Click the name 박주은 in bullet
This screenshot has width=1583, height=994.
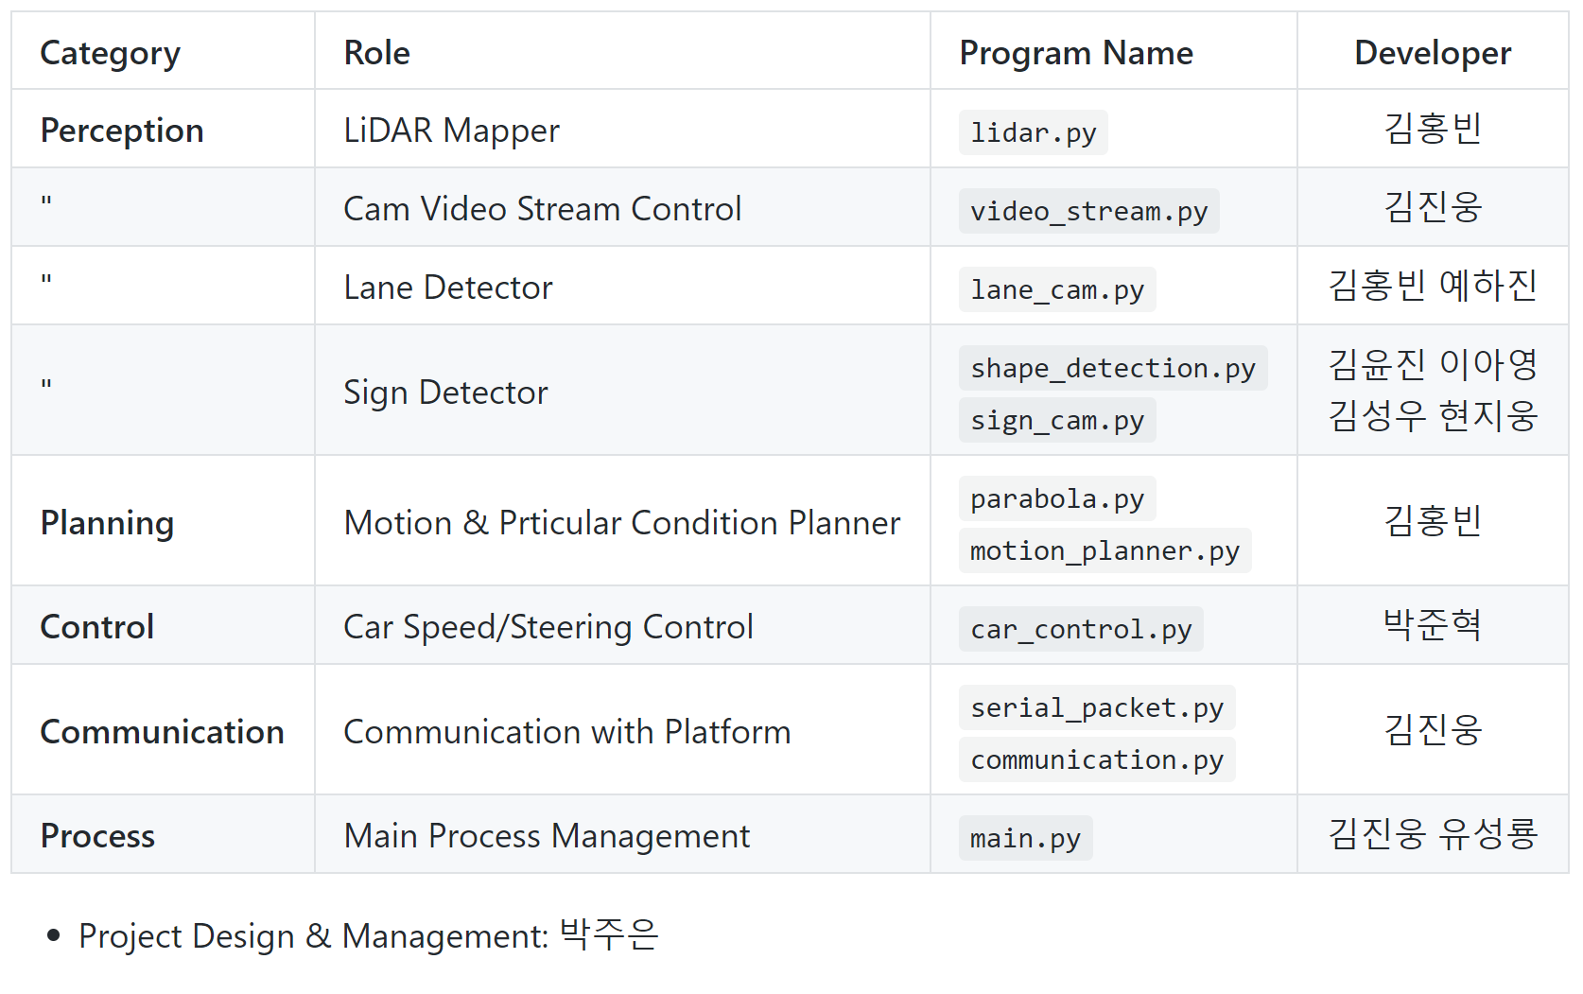(609, 934)
